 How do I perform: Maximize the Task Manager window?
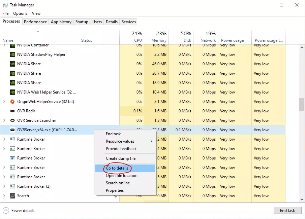click(281, 5)
